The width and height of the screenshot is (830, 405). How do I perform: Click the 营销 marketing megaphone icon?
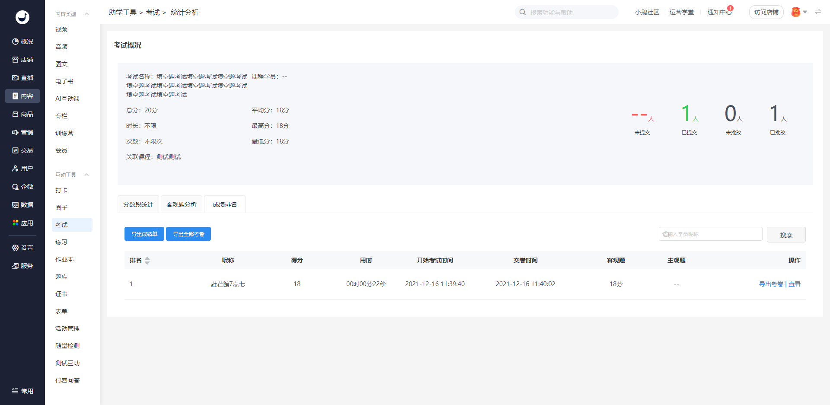pyautogui.click(x=16, y=132)
